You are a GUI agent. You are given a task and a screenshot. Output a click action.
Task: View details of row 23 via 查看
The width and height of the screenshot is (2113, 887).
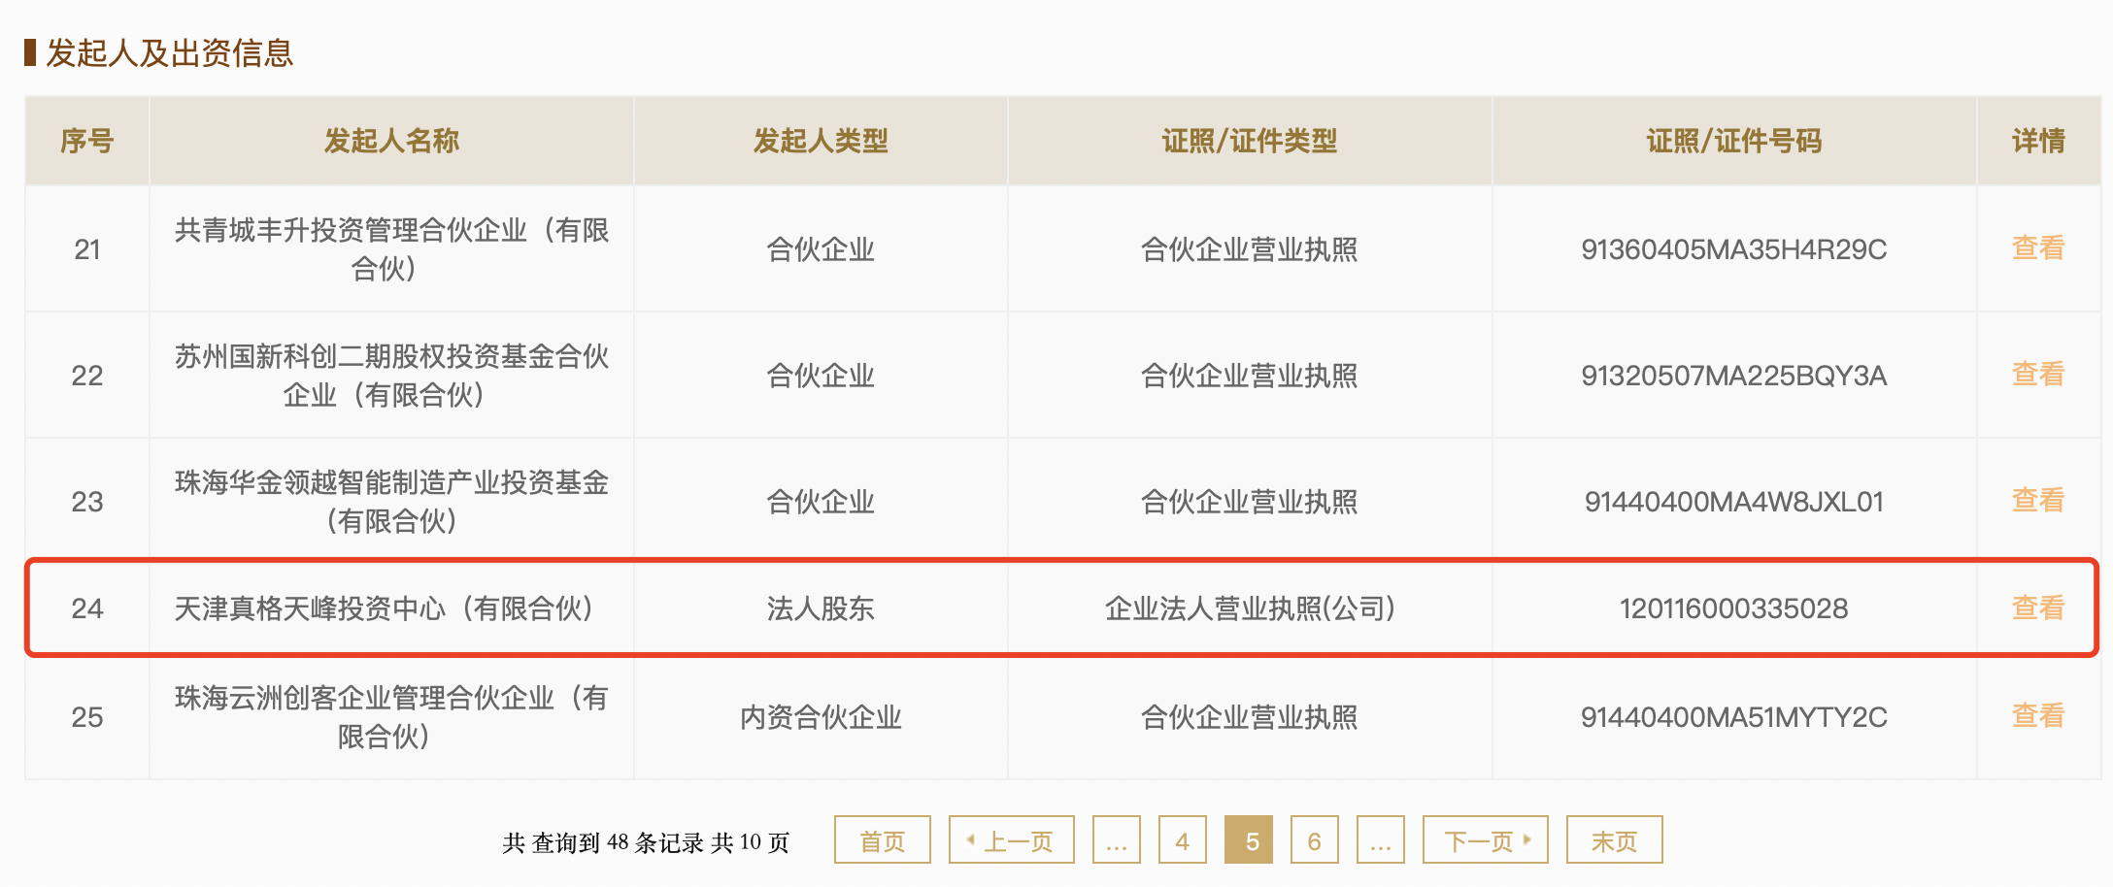[x=2037, y=501]
